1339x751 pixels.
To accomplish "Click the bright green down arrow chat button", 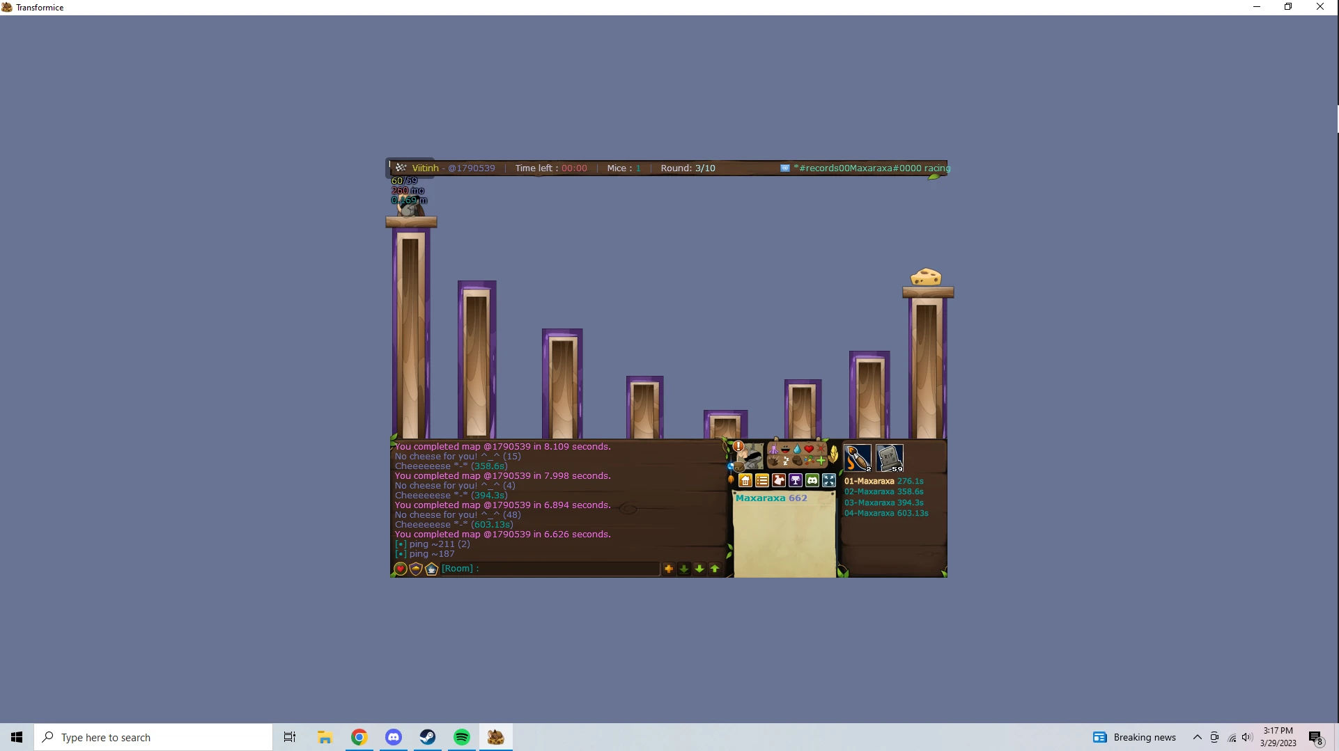I will tap(699, 569).
